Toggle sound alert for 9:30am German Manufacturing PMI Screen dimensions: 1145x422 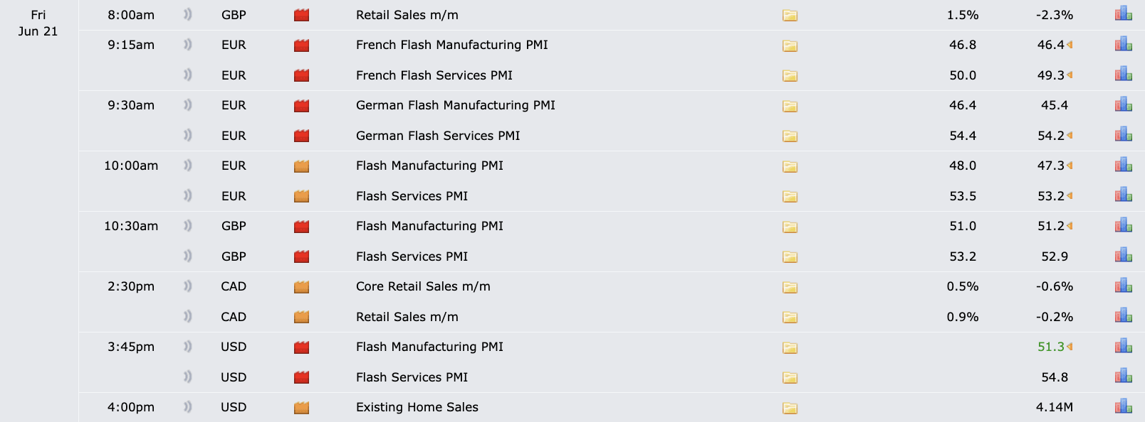point(188,104)
